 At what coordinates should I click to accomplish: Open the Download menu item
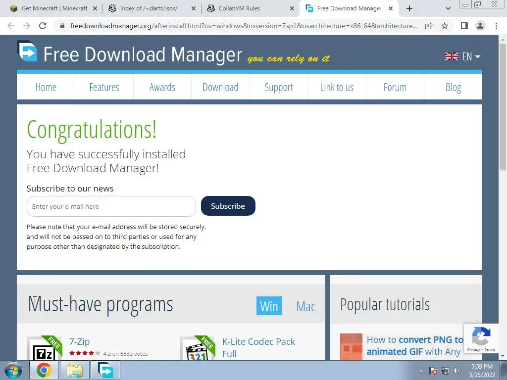[x=220, y=87]
